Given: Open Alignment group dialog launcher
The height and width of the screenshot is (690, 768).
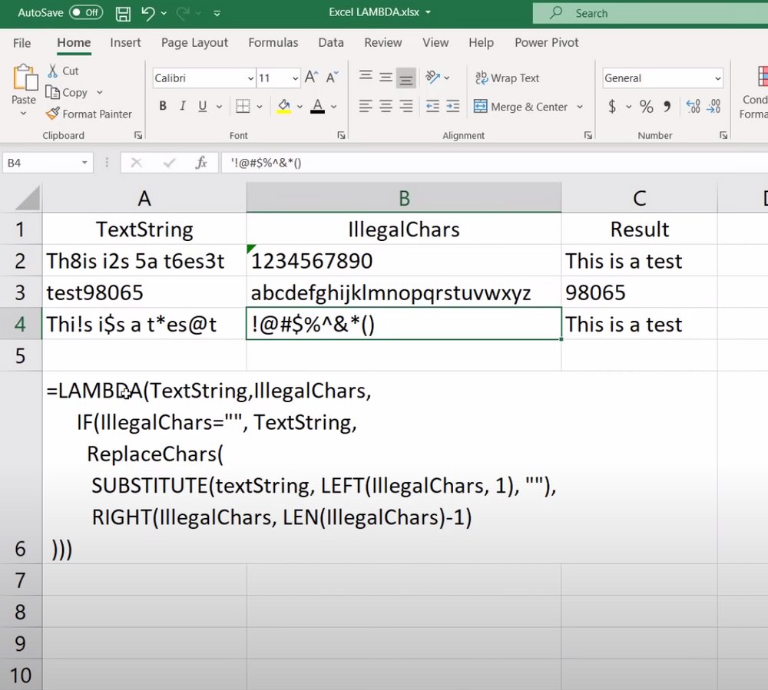Looking at the screenshot, I should 588,136.
